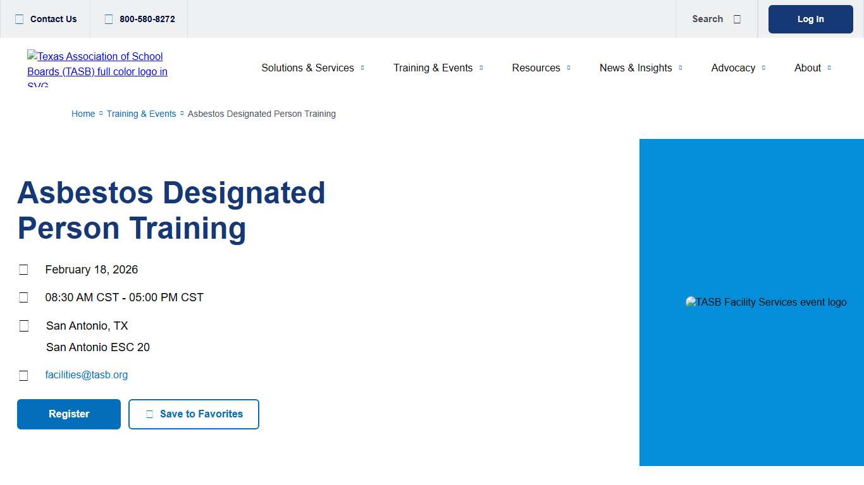Click the star icon inside Save to Favorites
Image resolution: width=864 pixels, height=485 pixels.
tap(149, 414)
